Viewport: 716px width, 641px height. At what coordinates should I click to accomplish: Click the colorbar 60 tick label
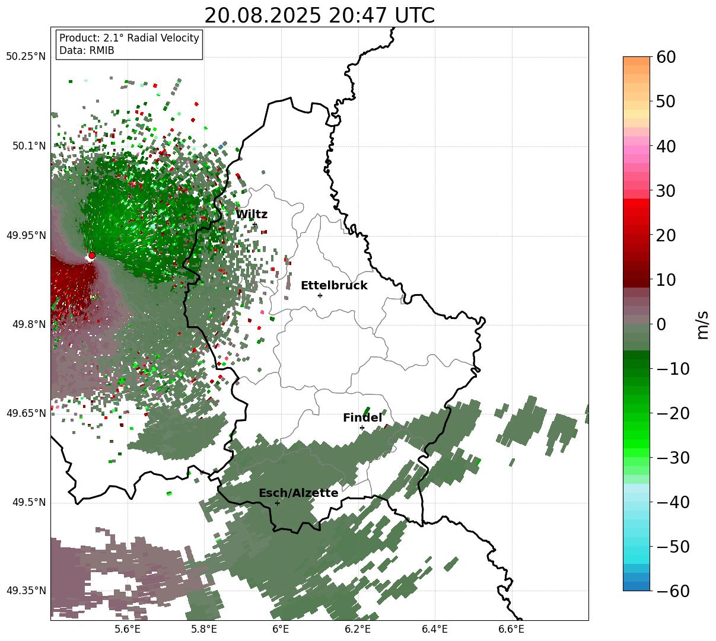coord(666,57)
